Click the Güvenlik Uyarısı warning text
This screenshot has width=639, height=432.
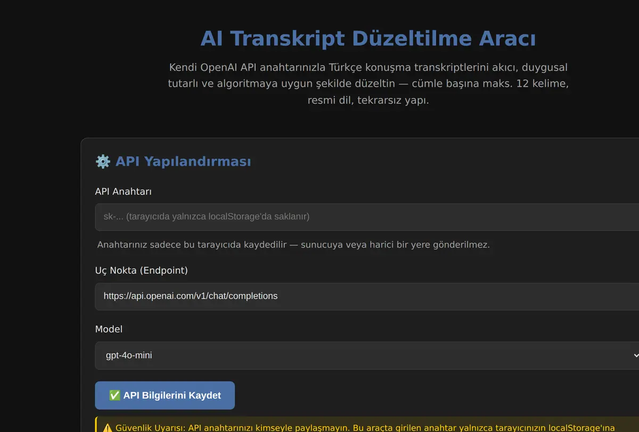coord(364,428)
